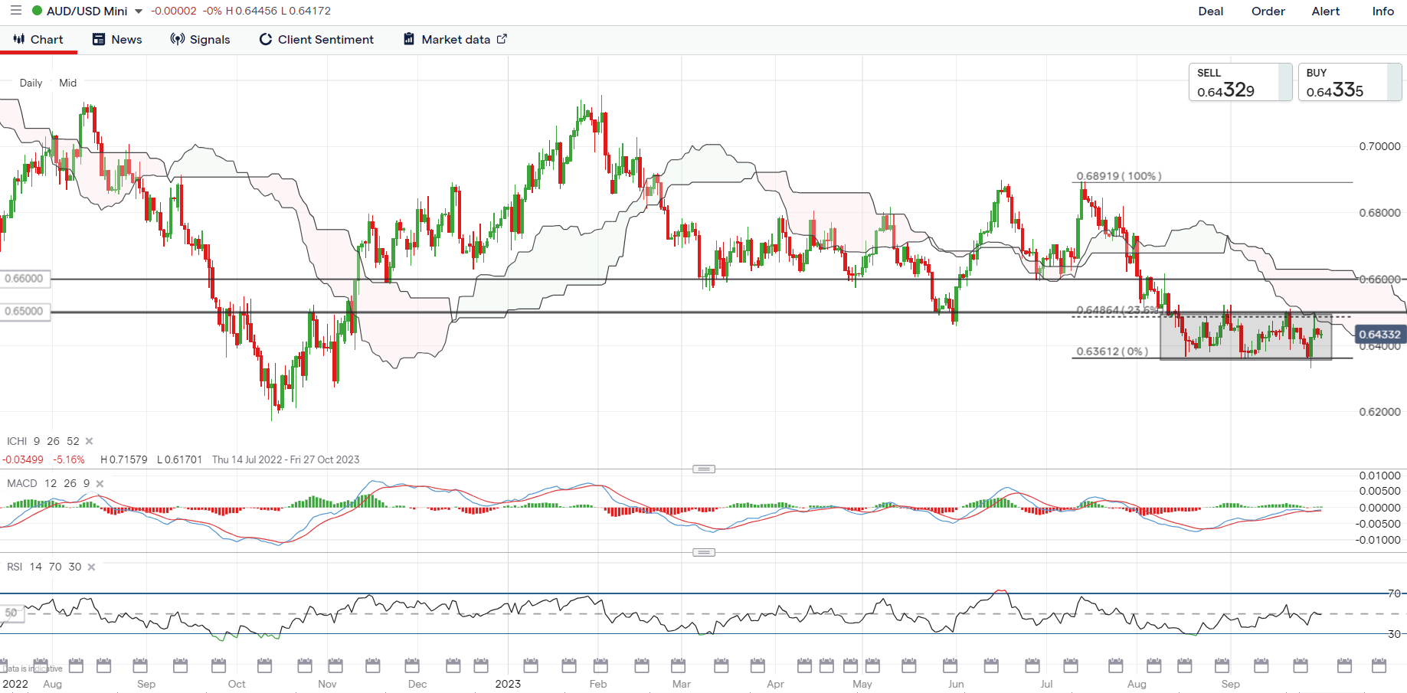Remove the ICHI indicator with its X
The width and height of the screenshot is (1407, 693).
click(x=89, y=441)
